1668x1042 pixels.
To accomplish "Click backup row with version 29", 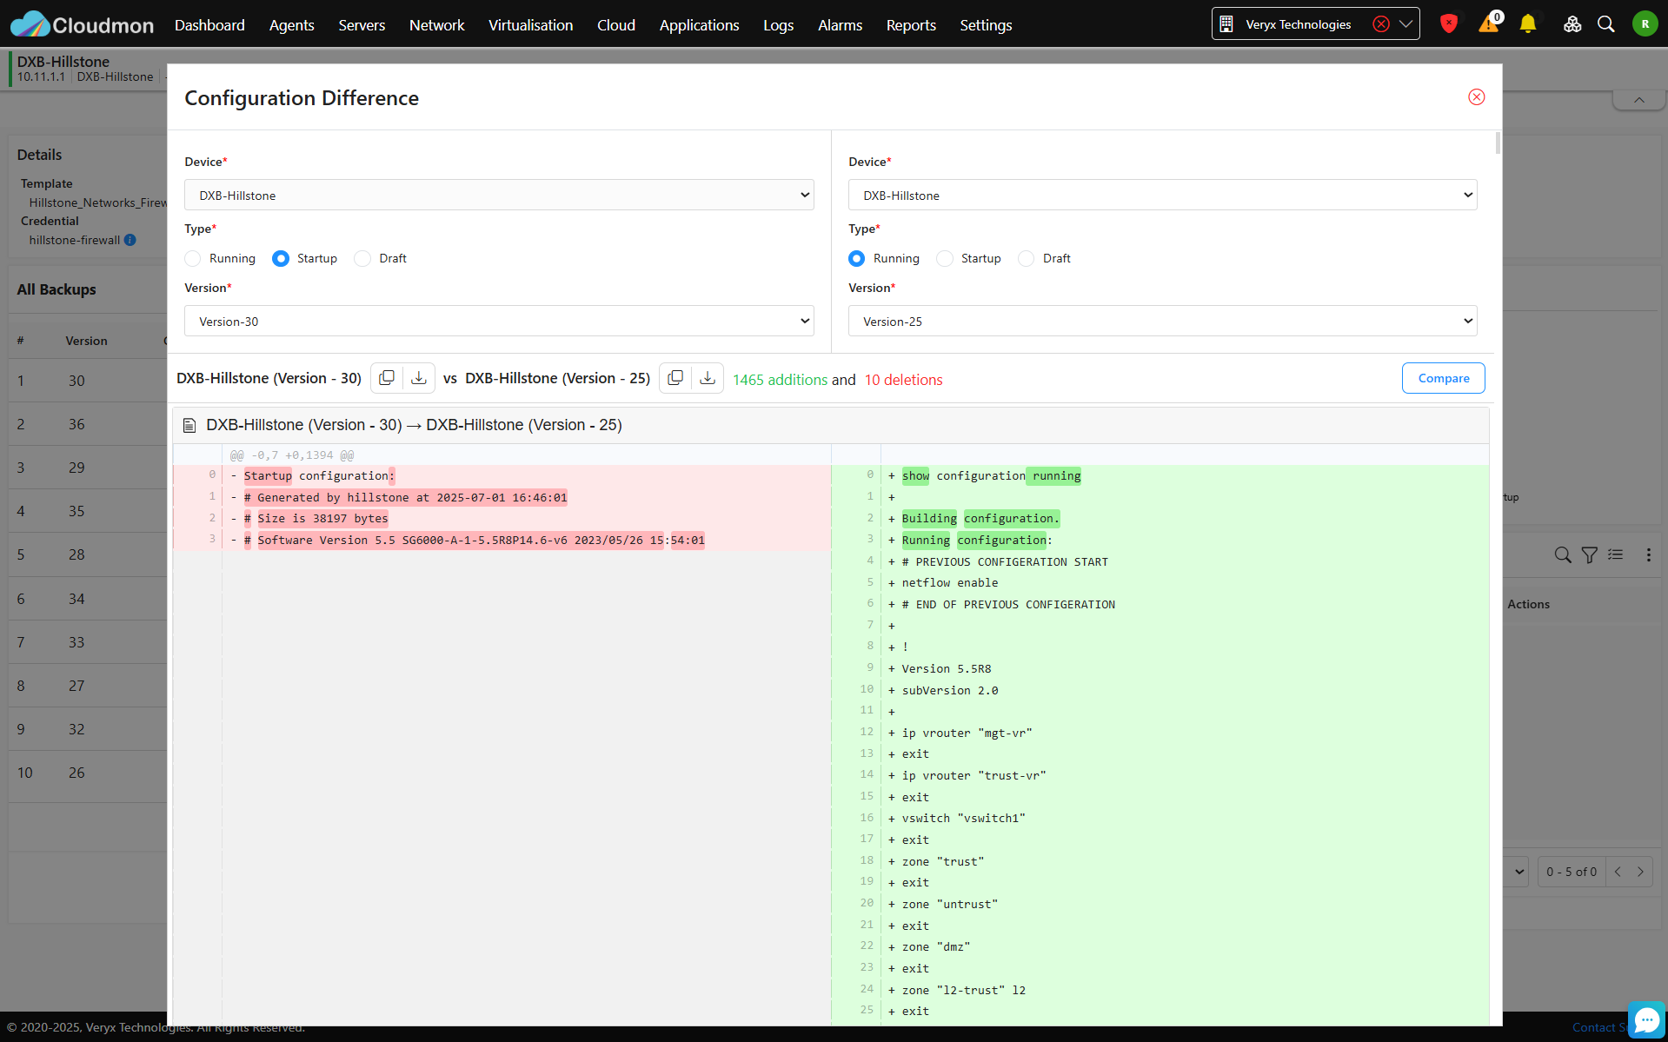I will (87, 468).
